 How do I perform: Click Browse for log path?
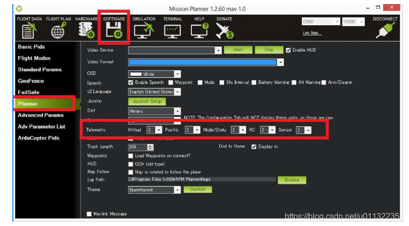292,180
